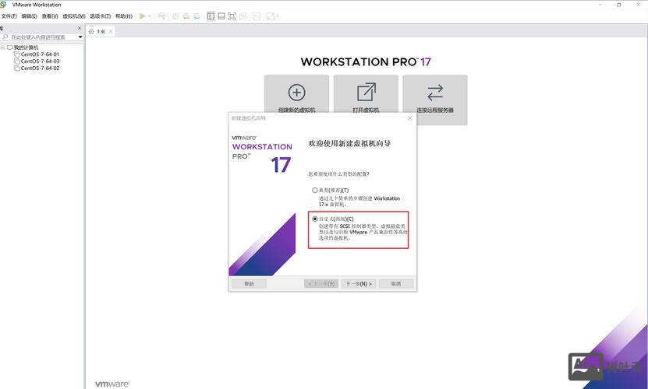
Task: Click the 取消 button in the wizard
Action: (396, 284)
